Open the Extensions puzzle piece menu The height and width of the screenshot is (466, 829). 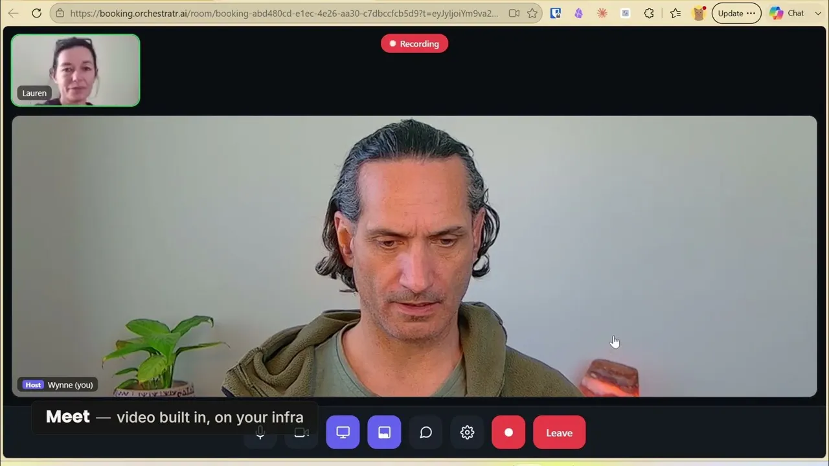point(649,13)
